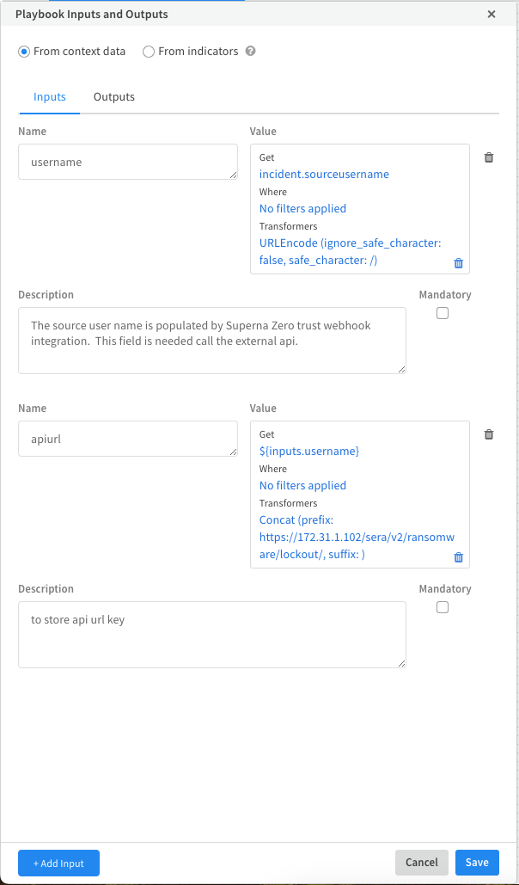Remove the username value entry via blue trash icon
The width and height of the screenshot is (519, 885).
click(x=458, y=263)
